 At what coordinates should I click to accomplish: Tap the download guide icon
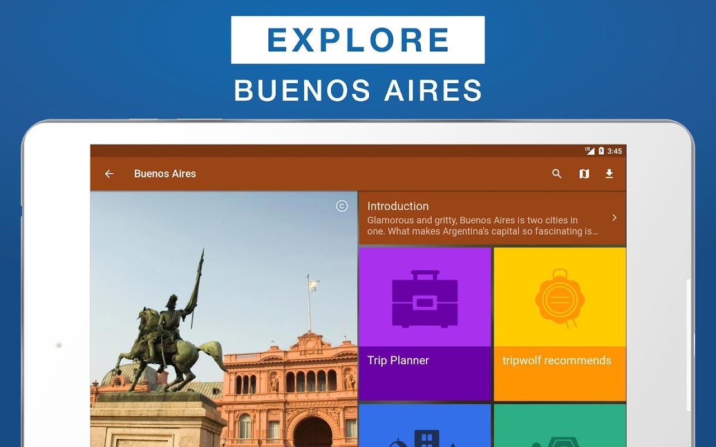click(609, 174)
